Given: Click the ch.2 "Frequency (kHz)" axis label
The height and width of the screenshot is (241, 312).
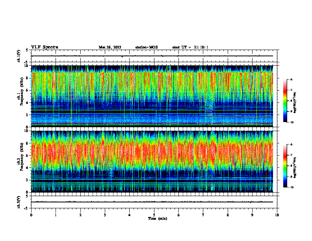Looking at the screenshot, I should point(22,157).
